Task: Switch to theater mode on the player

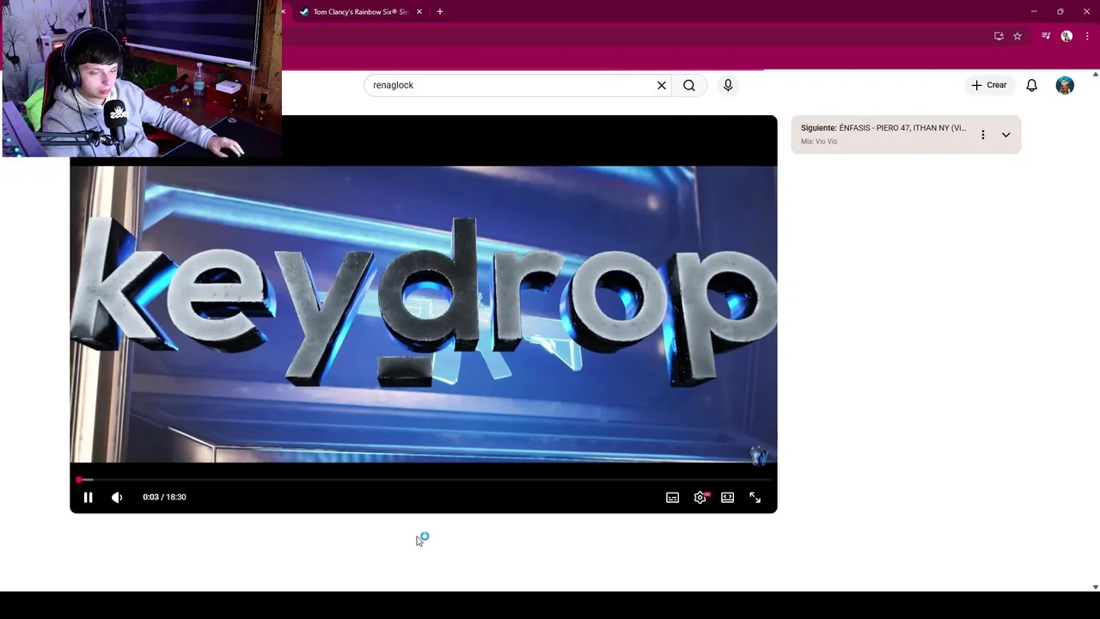Action: [728, 497]
